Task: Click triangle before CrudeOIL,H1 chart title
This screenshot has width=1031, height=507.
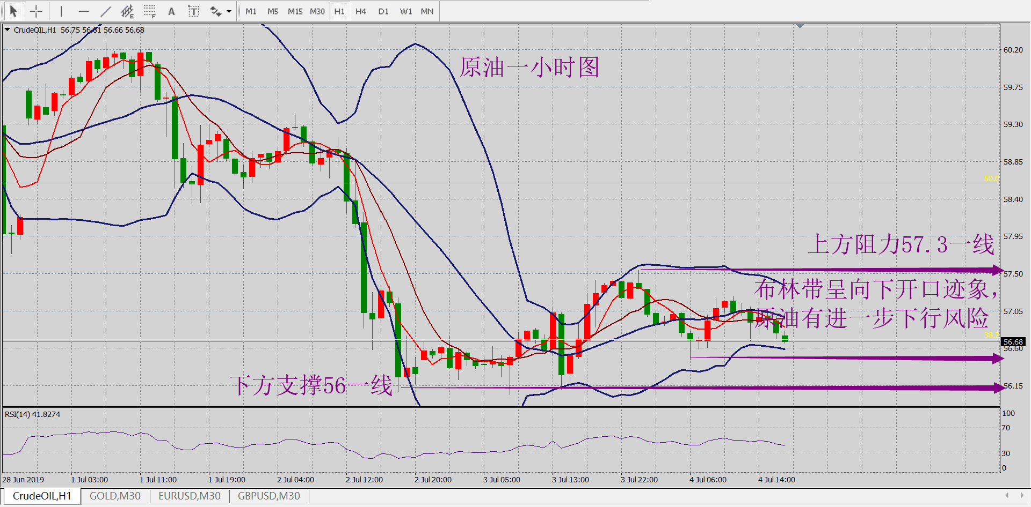Action: click(8, 30)
